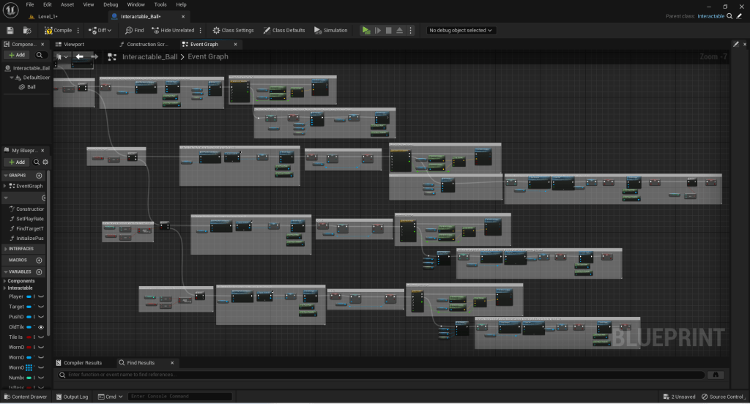
Task: Open the debug object selection dropdown
Action: pos(461,30)
